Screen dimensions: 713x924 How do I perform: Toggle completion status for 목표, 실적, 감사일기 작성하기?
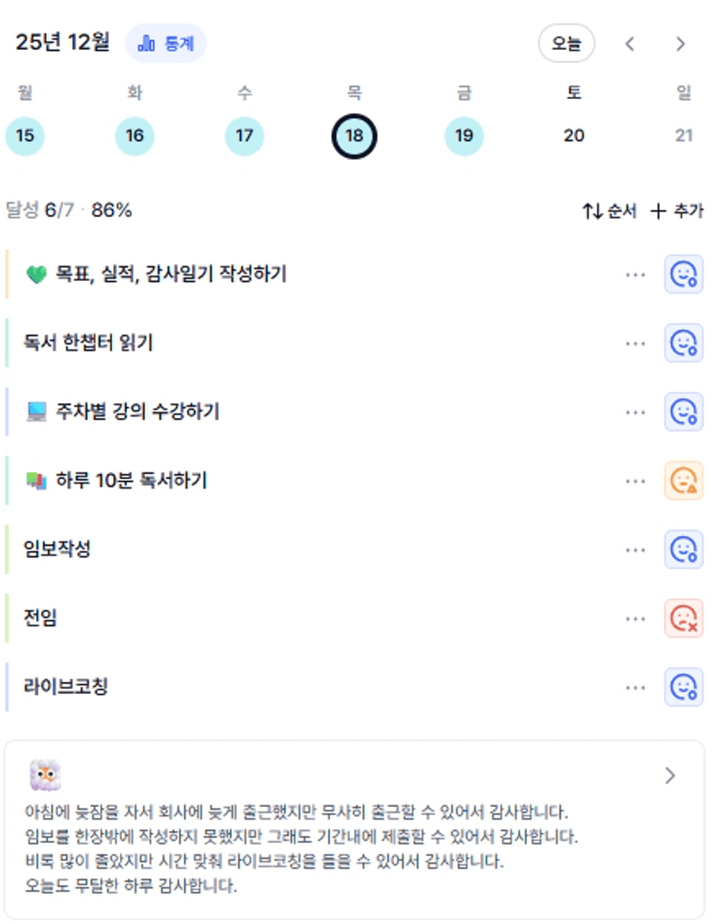pyautogui.click(x=683, y=275)
